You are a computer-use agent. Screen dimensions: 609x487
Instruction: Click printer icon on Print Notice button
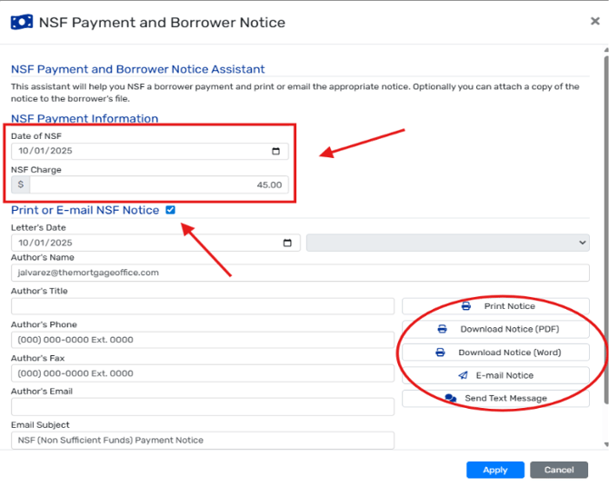tap(466, 306)
